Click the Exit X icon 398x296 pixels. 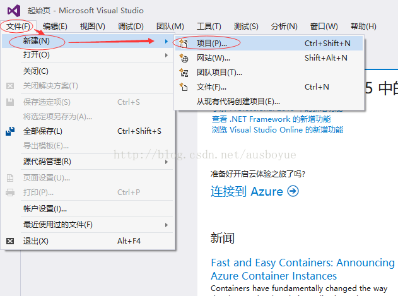10,241
